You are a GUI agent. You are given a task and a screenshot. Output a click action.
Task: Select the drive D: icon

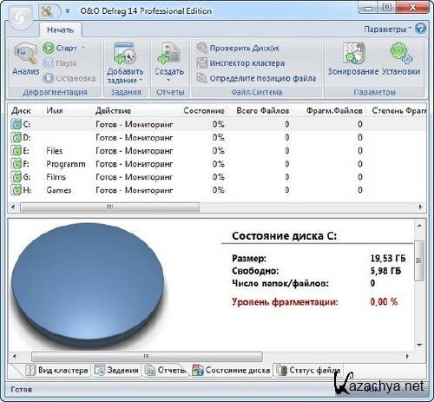16,137
